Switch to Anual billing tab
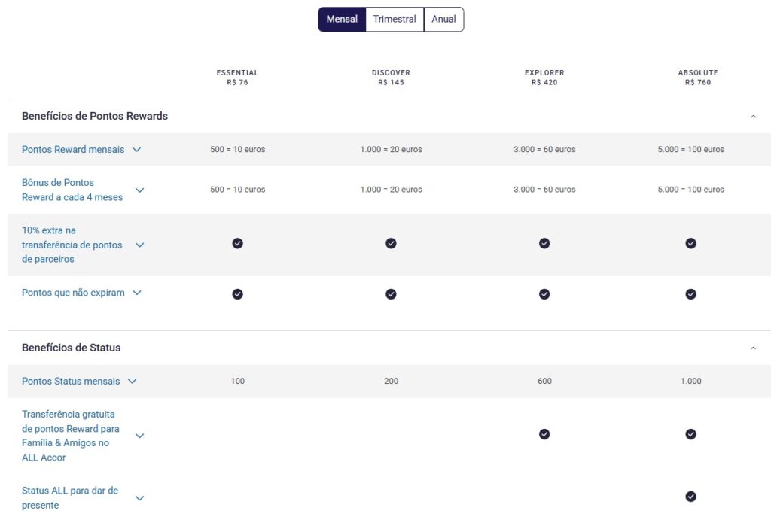This screenshot has width=771, height=520. (x=443, y=19)
